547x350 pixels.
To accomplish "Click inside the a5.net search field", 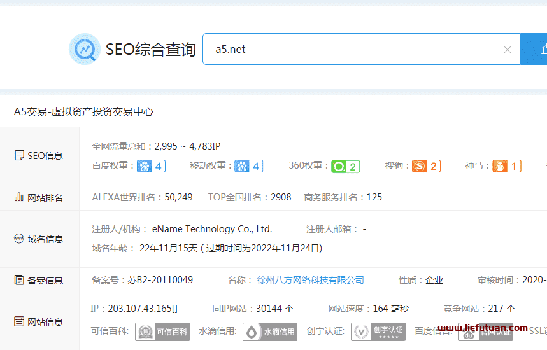I will pos(350,50).
